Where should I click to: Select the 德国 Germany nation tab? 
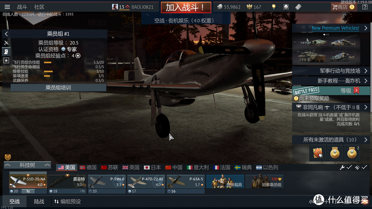click(88, 168)
